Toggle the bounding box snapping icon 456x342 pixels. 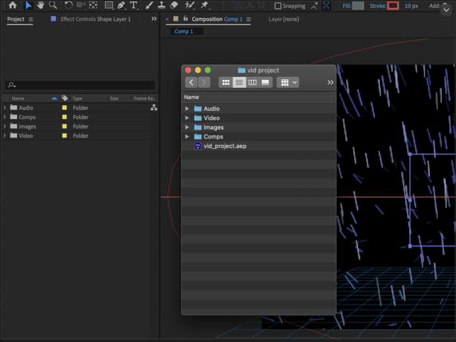(326, 6)
